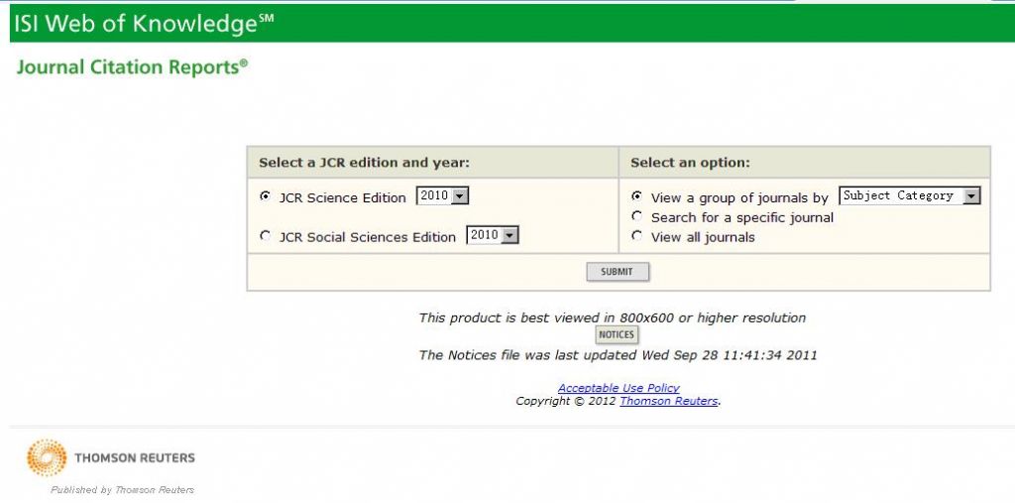The width and height of the screenshot is (1015, 503).
Task: Select the JCR Science Edition radio button
Action: click(264, 196)
